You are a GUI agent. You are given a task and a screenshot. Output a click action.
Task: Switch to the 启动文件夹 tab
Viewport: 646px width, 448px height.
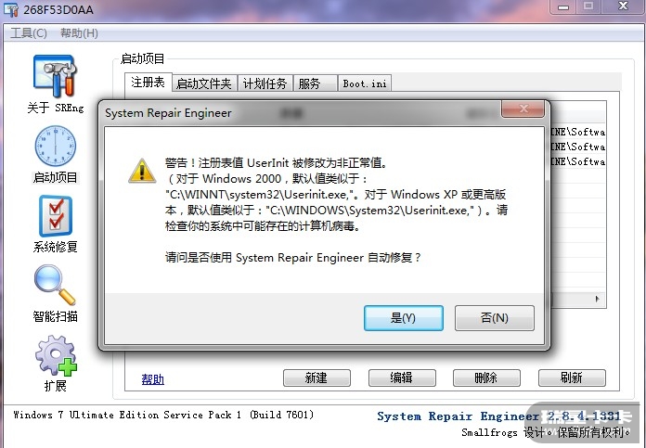coord(204,83)
